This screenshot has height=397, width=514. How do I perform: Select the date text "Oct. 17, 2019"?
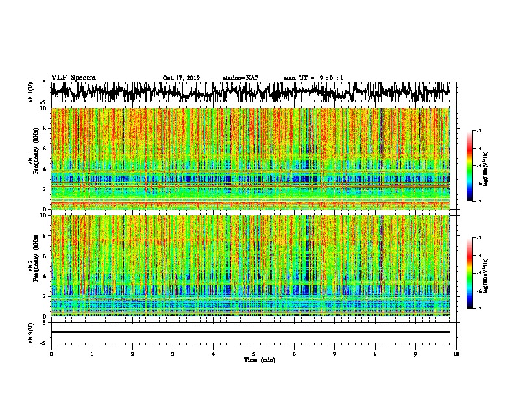pyautogui.click(x=181, y=78)
